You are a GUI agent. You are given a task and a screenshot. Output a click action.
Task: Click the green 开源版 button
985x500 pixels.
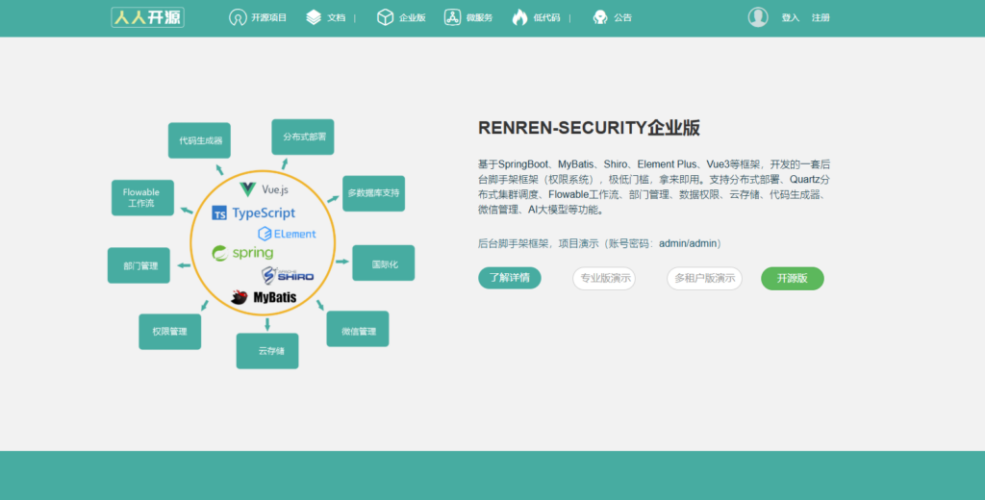pyautogui.click(x=792, y=279)
